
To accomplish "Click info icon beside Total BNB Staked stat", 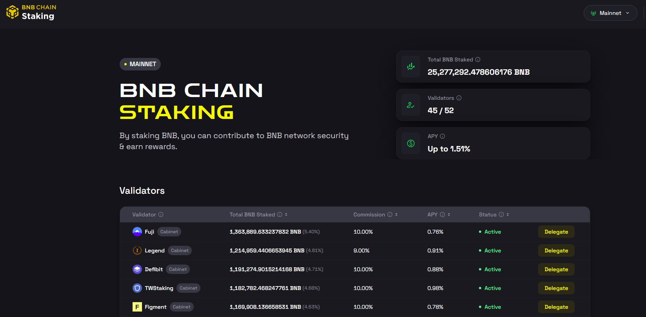I will pos(478,59).
